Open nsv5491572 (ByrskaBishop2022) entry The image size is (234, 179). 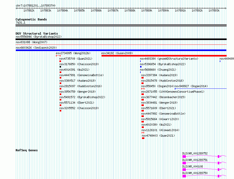[82, 97]
